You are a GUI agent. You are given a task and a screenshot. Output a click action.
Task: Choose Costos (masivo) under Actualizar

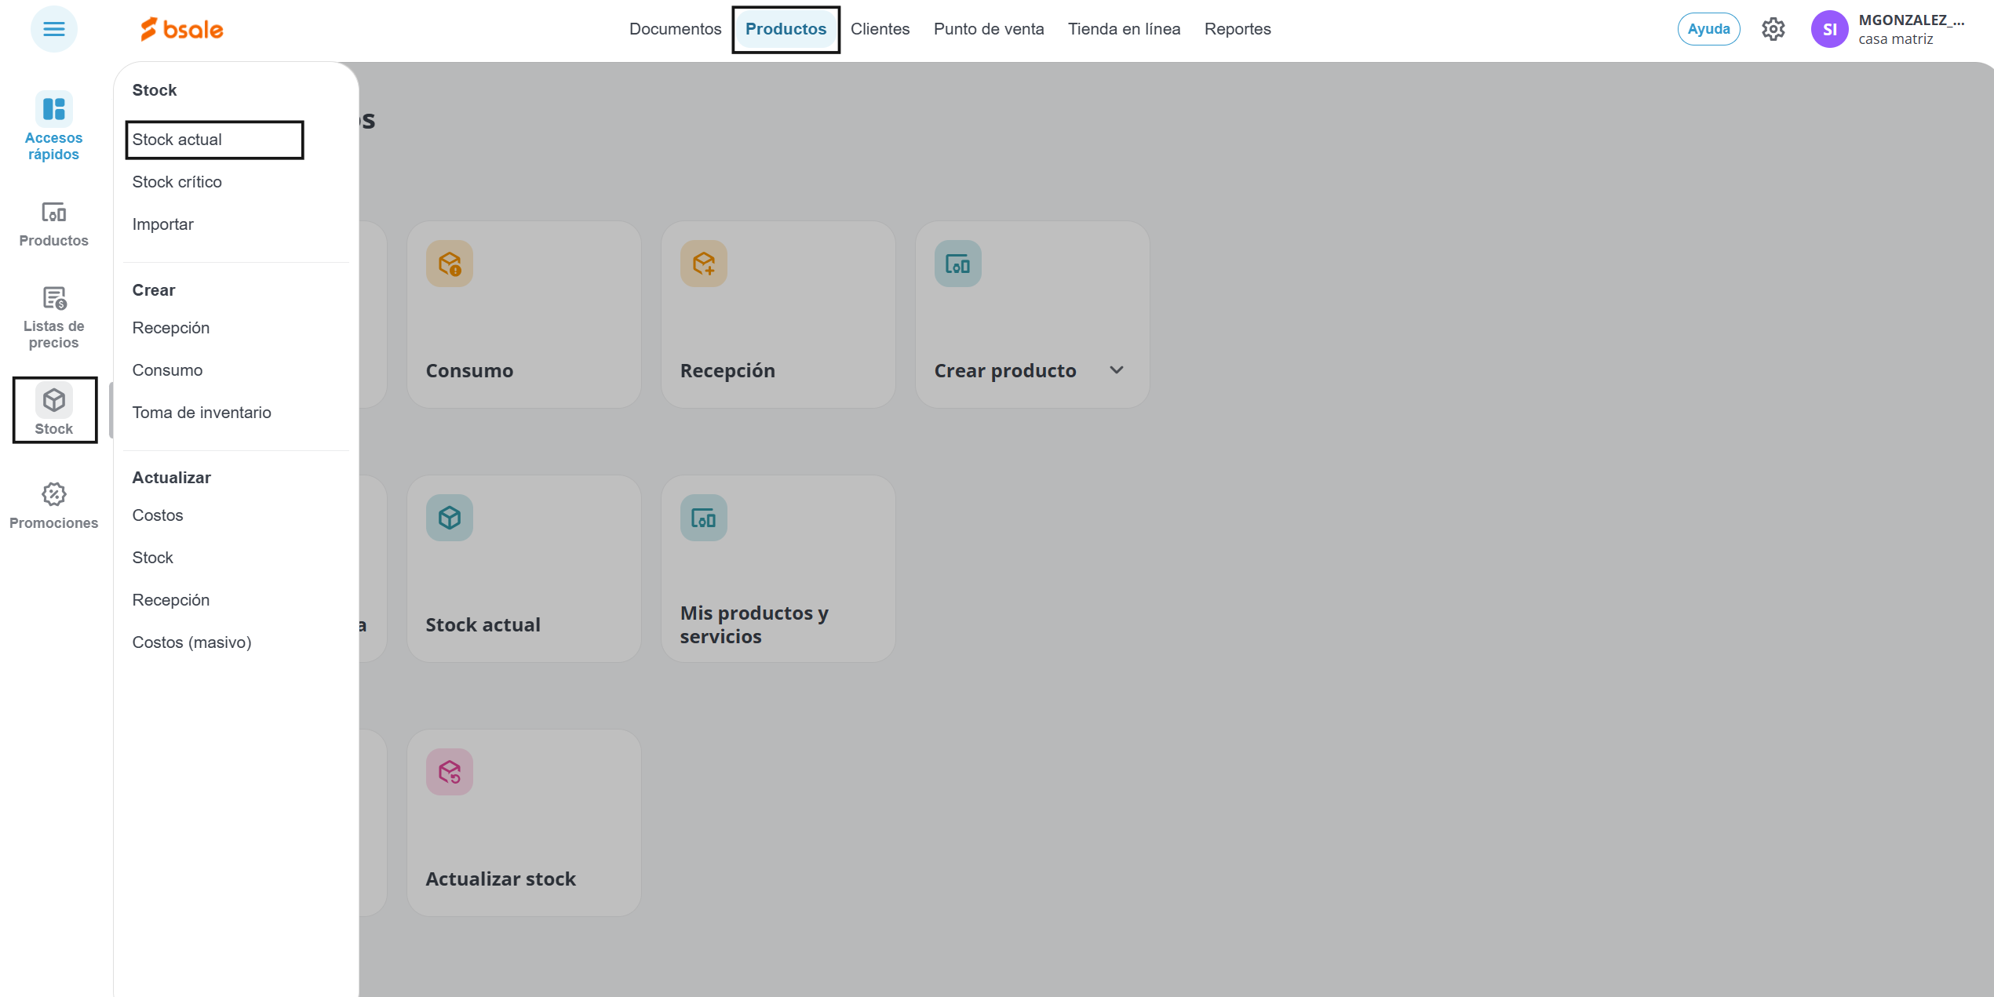(x=191, y=642)
